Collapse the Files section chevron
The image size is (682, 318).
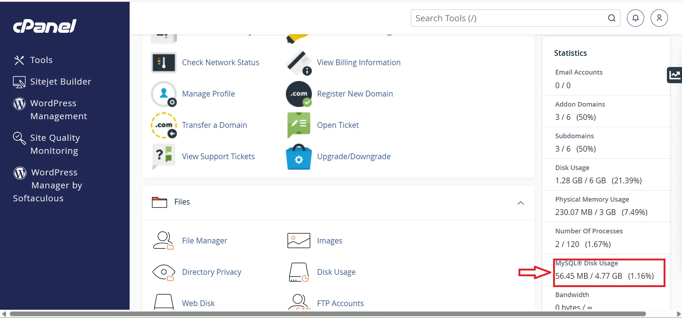(520, 203)
